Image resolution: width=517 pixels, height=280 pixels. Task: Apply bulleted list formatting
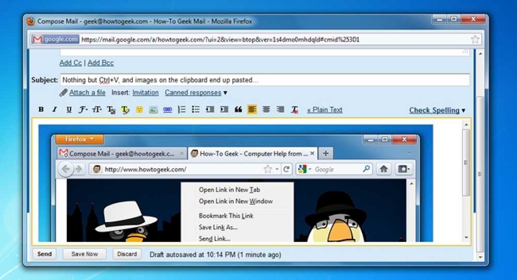click(x=195, y=109)
